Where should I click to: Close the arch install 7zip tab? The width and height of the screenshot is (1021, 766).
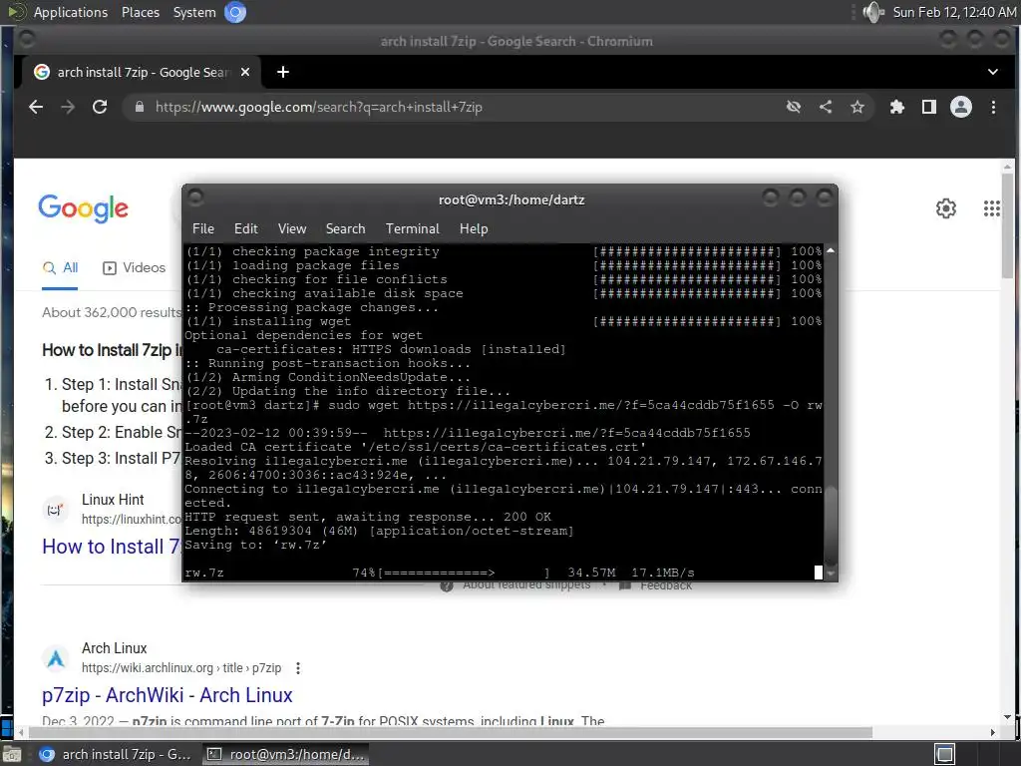(x=245, y=72)
